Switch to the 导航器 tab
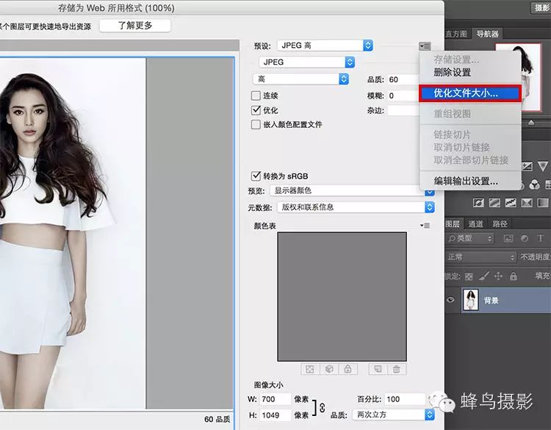Screen dimensions: 551x430 tap(487, 34)
